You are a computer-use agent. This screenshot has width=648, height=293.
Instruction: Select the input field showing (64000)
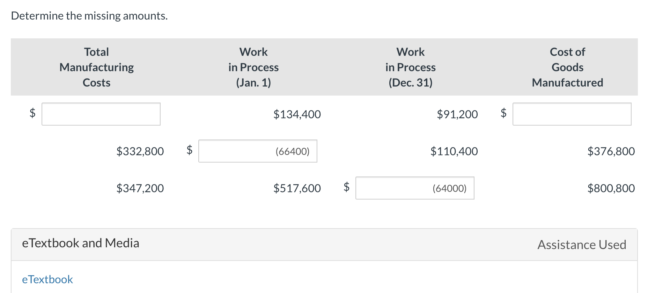click(414, 188)
